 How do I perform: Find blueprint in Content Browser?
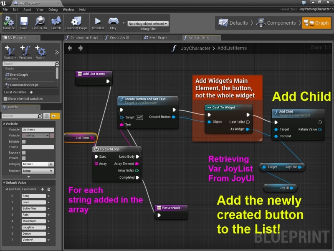pos(40,23)
